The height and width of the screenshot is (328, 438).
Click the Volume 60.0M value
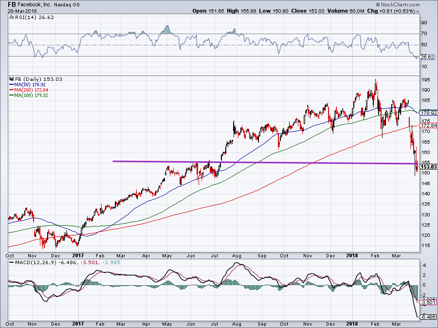(x=346, y=11)
